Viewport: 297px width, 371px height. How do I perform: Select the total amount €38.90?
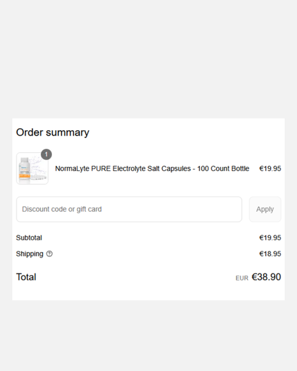(267, 277)
